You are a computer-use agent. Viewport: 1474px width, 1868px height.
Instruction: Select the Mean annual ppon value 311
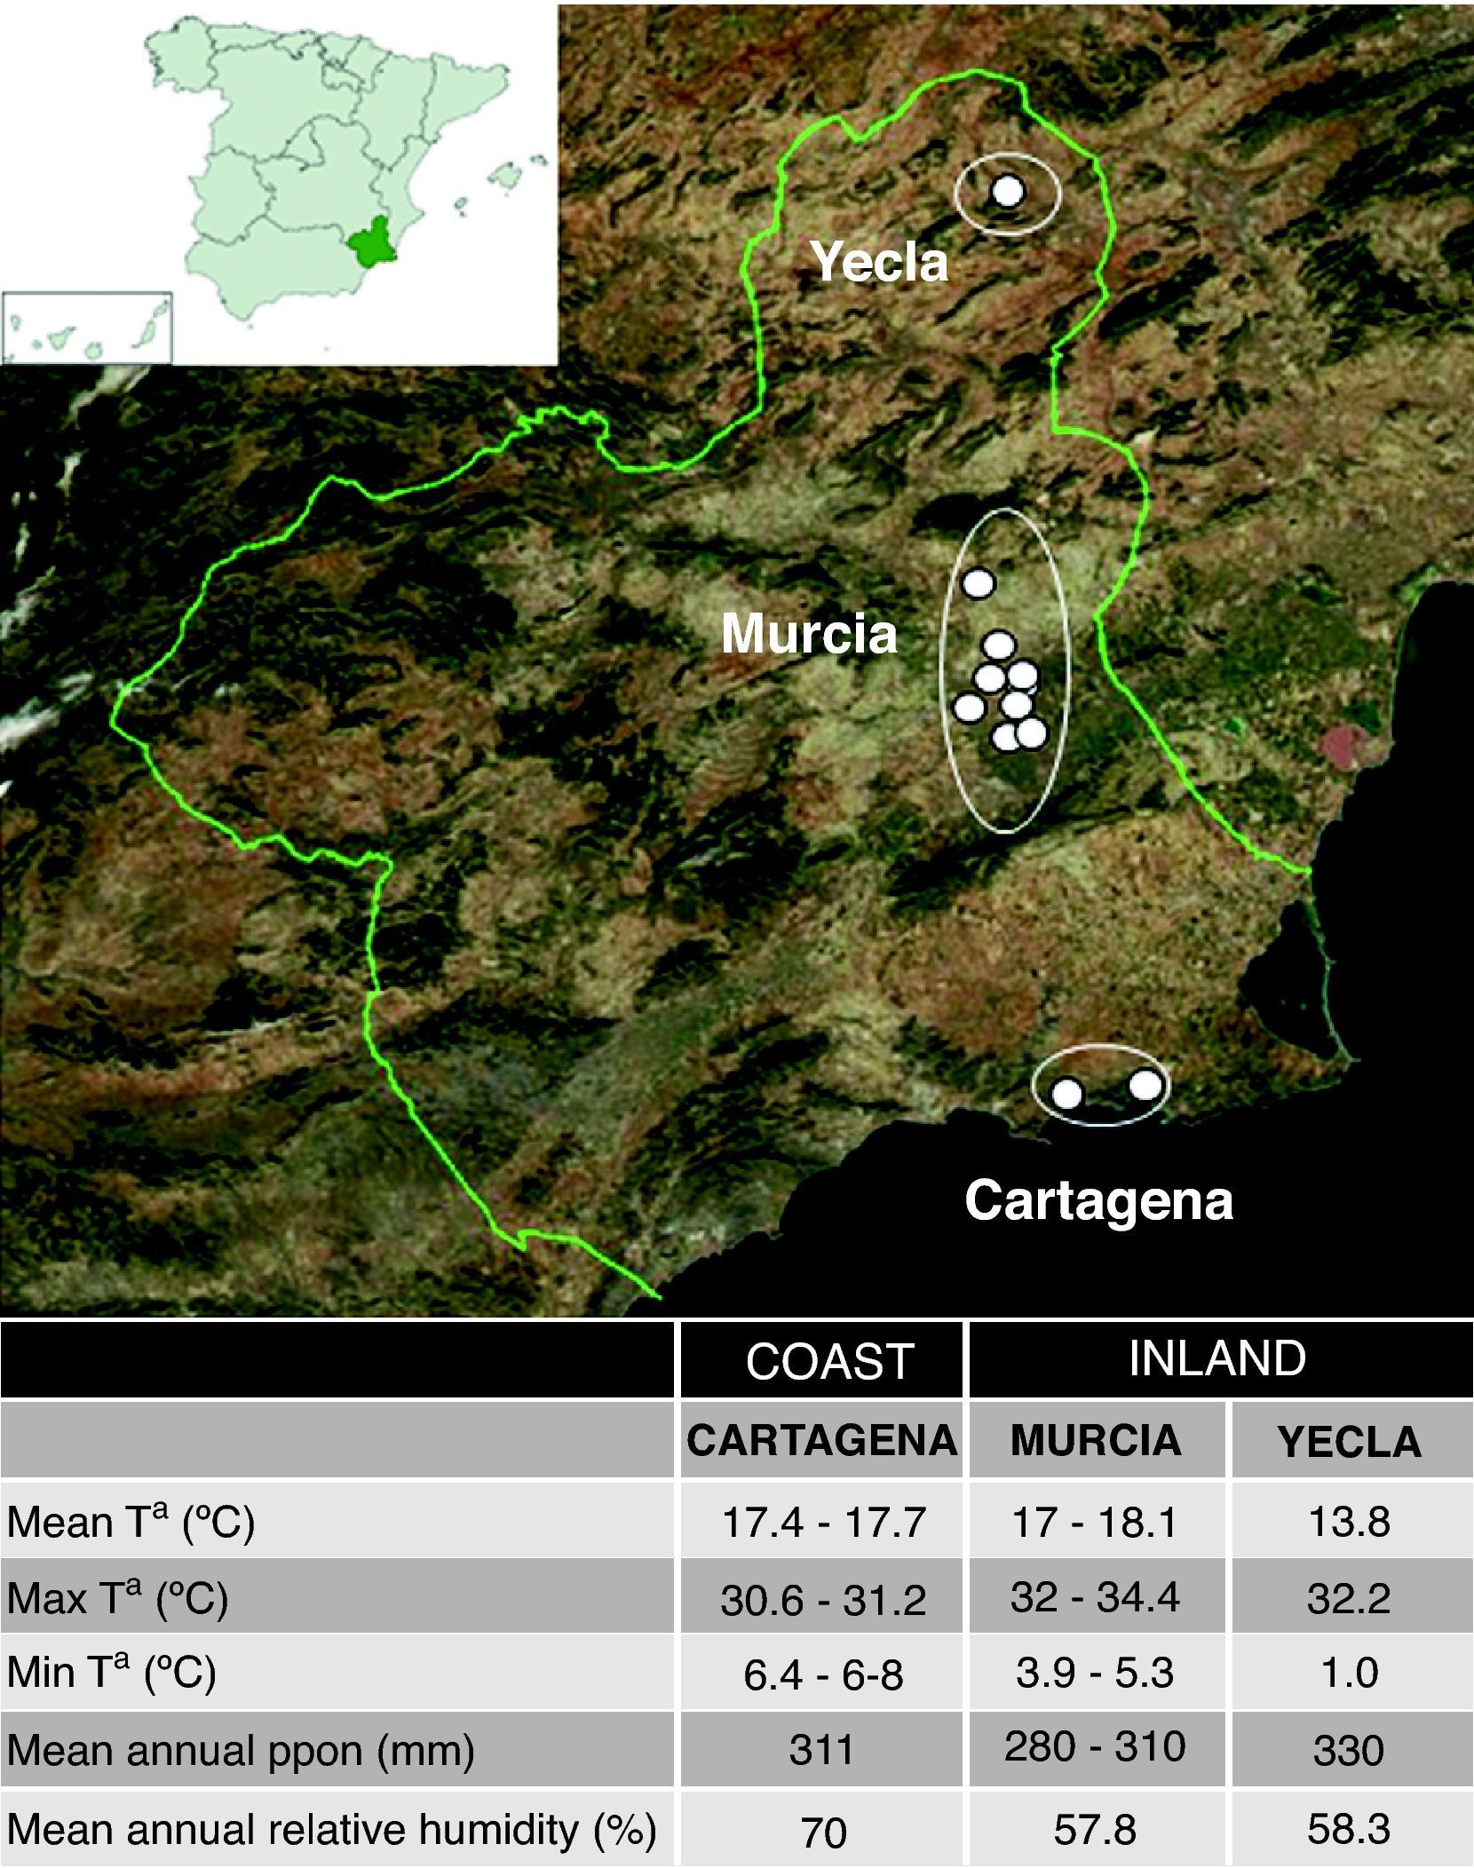click(821, 1750)
